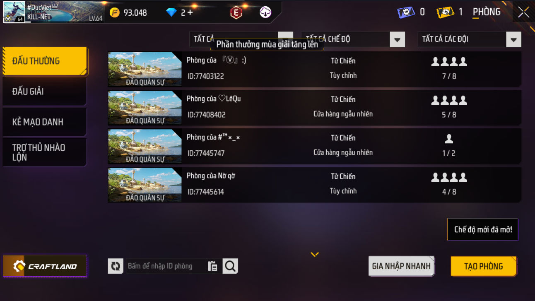
Task: Click the TẠO PHÒNG button
Action: tap(484, 266)
